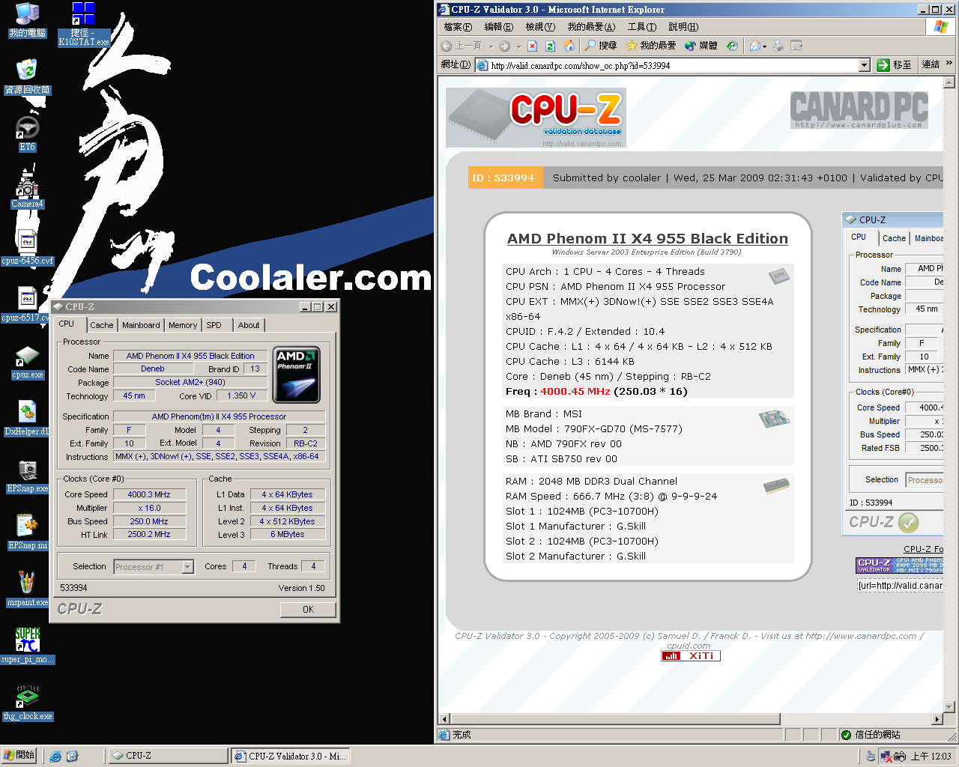Click the IE Forward arrow icon
The width and height of the screenshot is (959, 767).
click(504, 46)
